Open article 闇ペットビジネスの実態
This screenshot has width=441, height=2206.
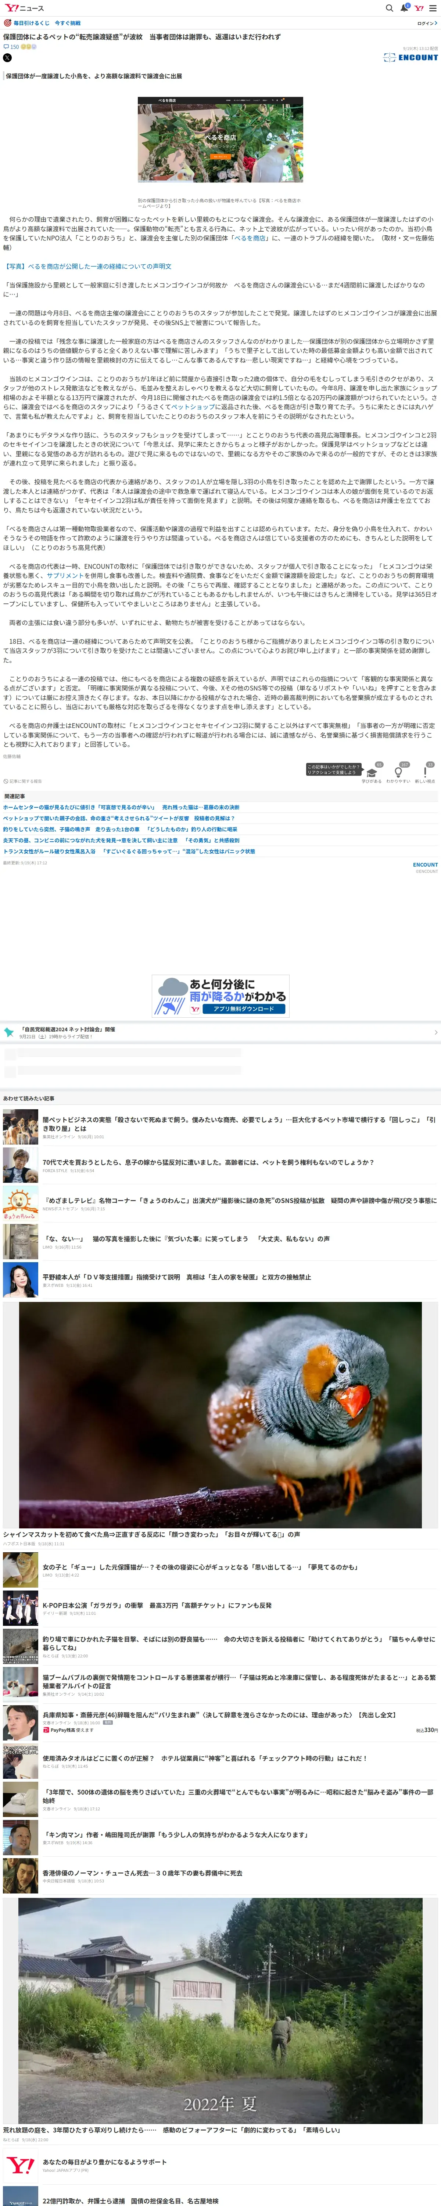coord(239,1123)
